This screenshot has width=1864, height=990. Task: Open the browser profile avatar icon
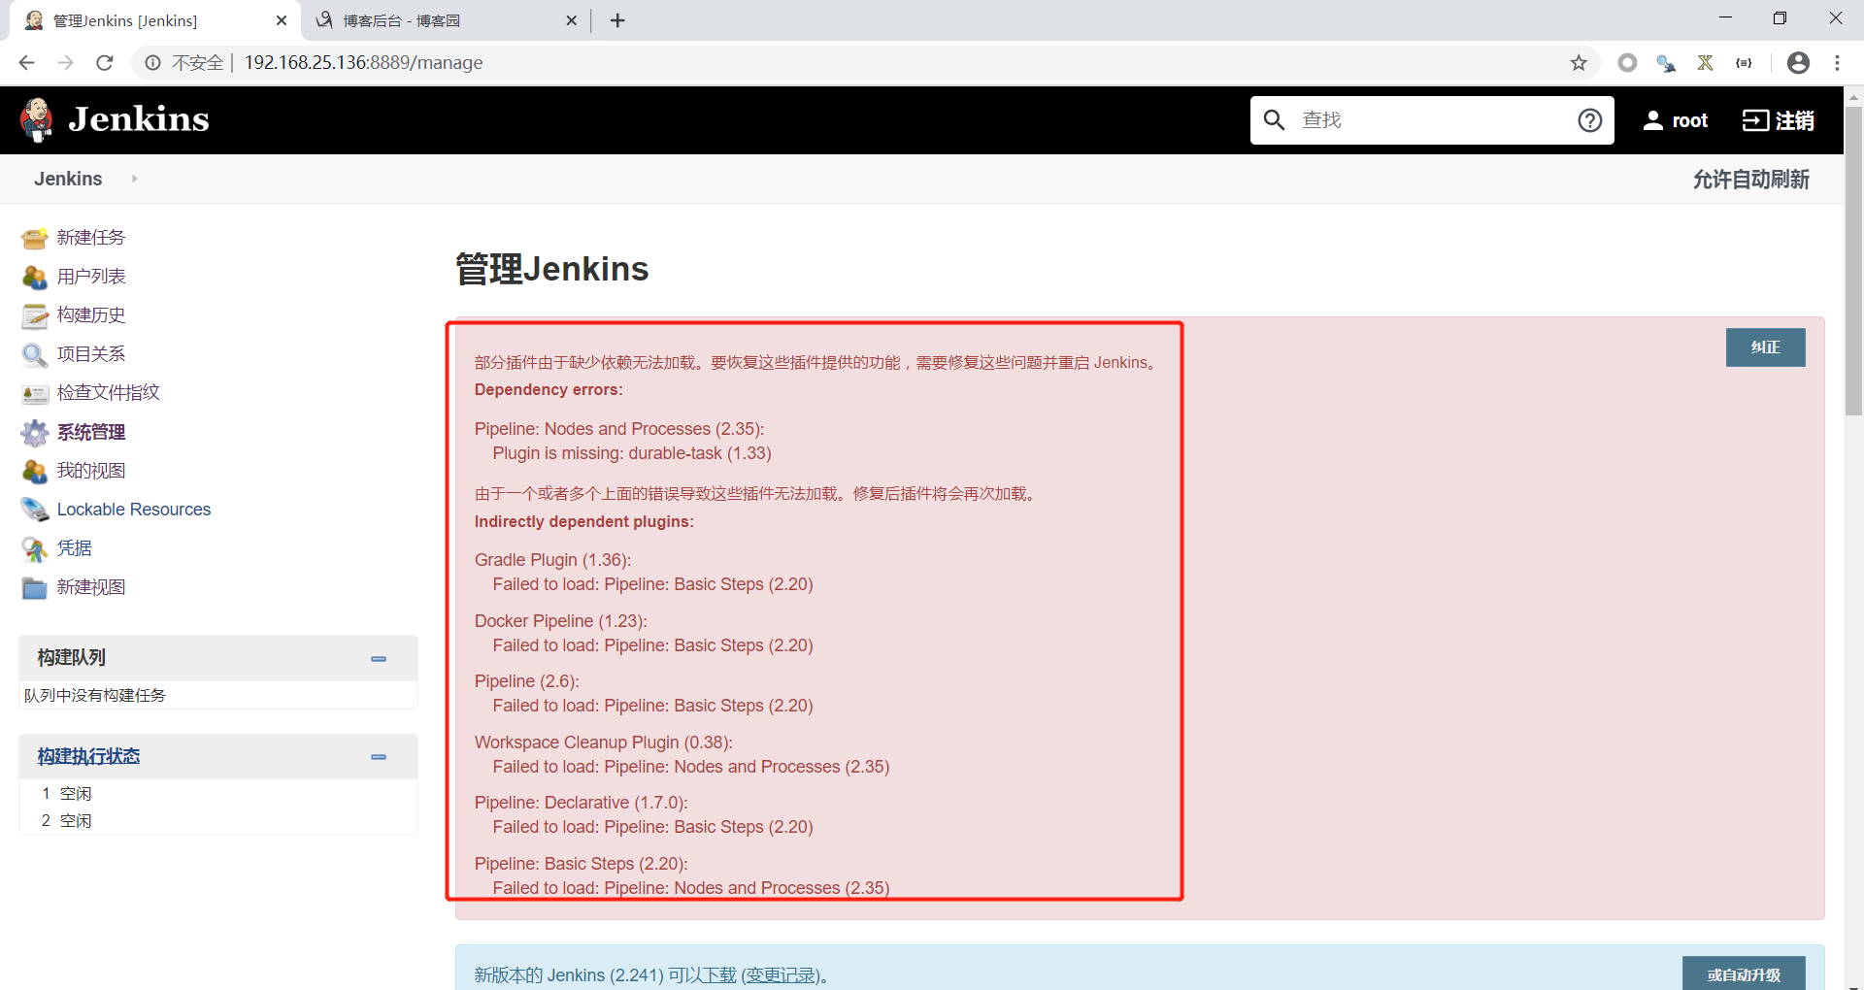pos(1798,63)
